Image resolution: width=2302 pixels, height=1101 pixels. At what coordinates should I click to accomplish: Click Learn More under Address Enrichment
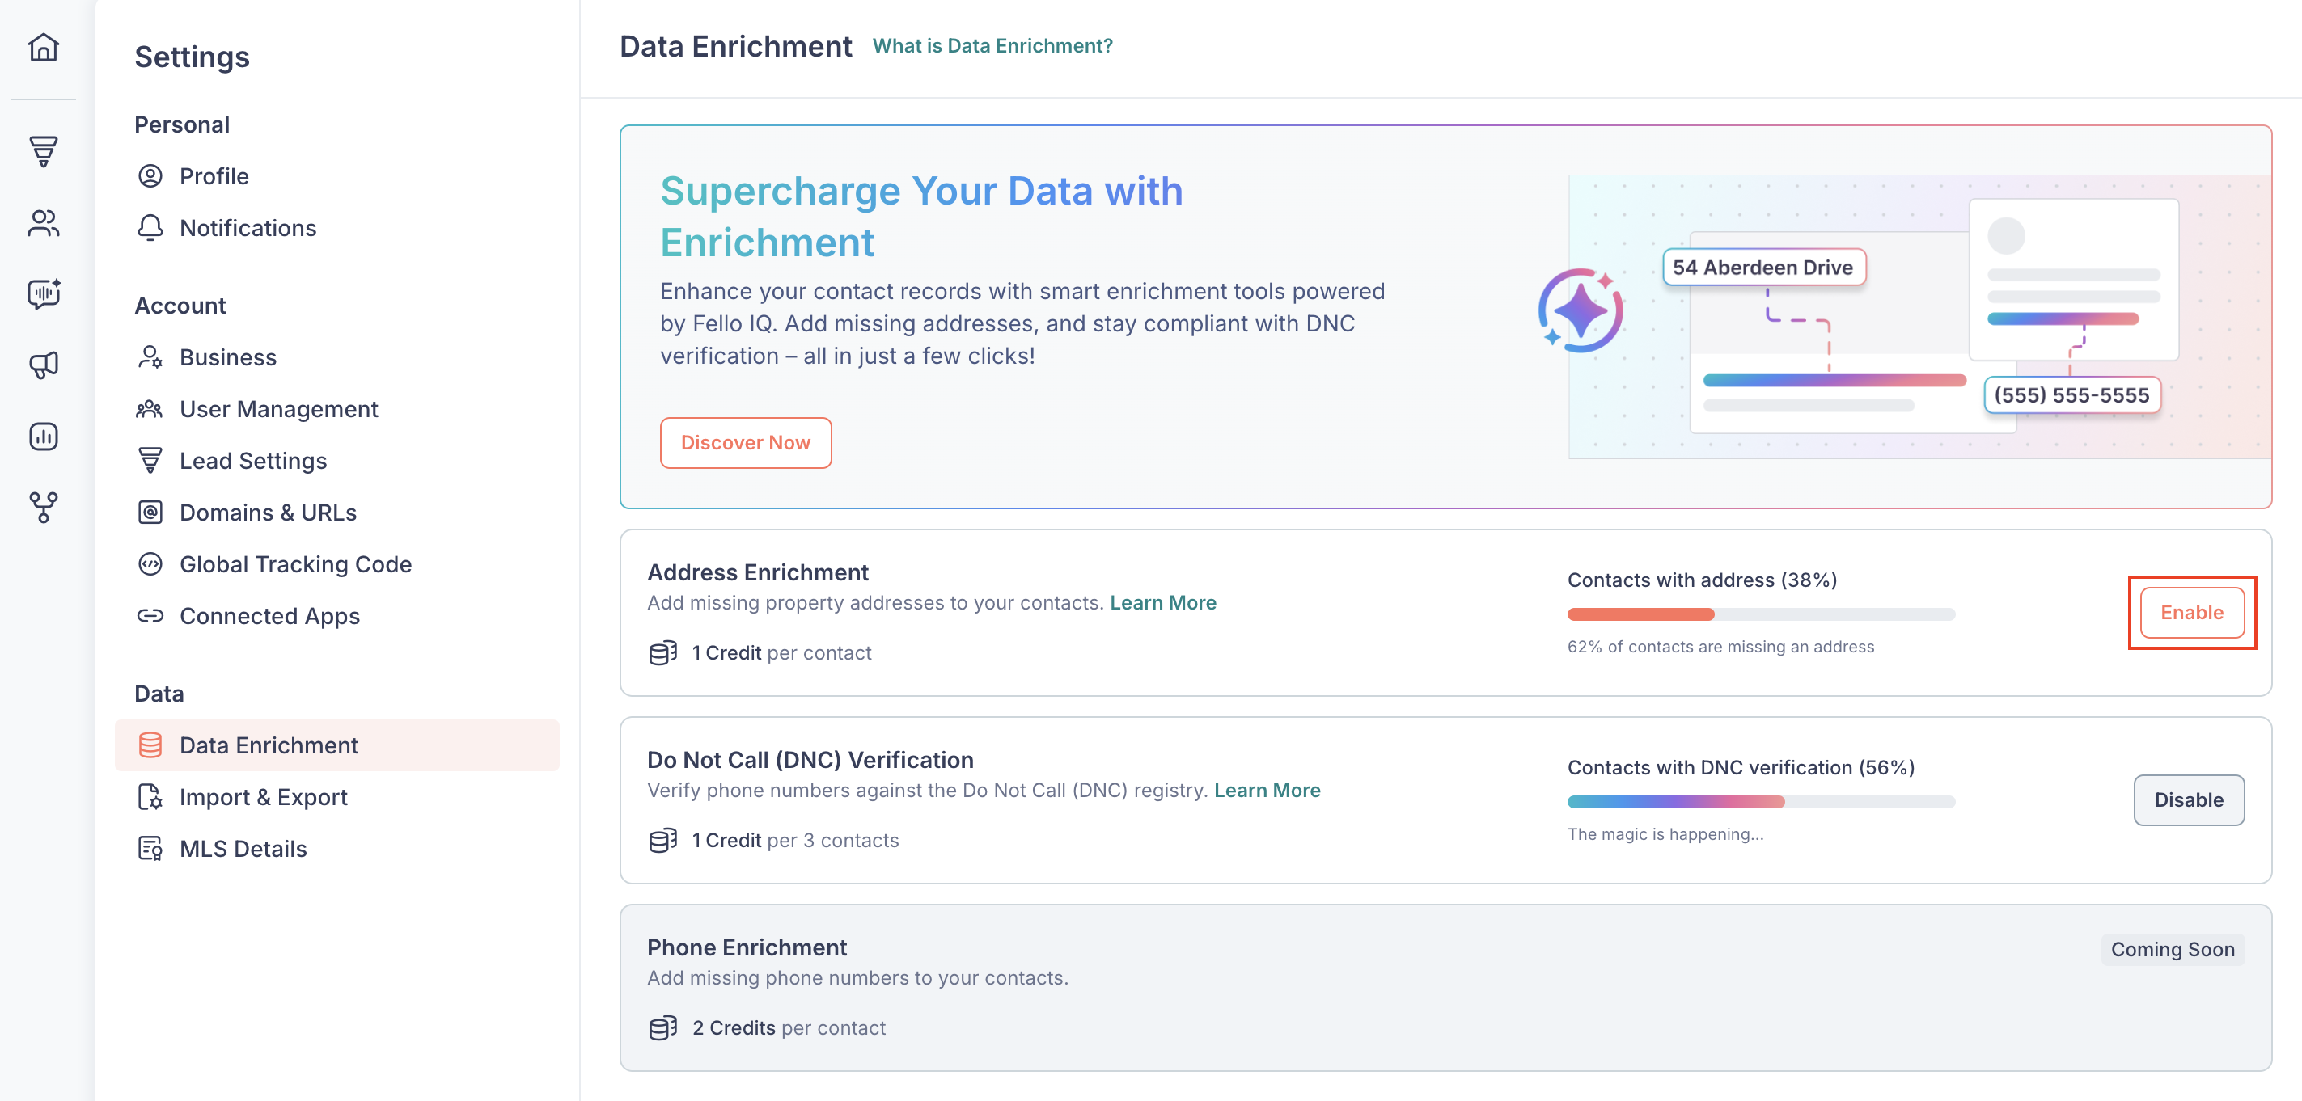(x=1162, y=603)
